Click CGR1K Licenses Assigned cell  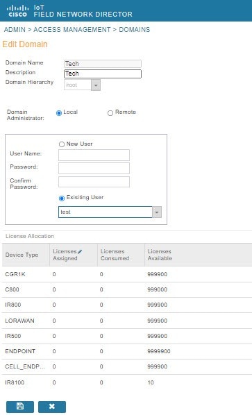(x=74, y=274)
